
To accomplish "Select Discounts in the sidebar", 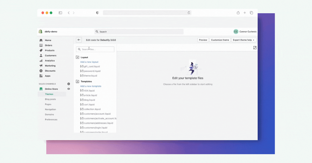I will point(50,71).
